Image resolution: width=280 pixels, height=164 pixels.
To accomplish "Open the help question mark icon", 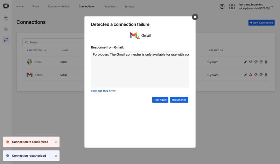I will click(222, 7).
